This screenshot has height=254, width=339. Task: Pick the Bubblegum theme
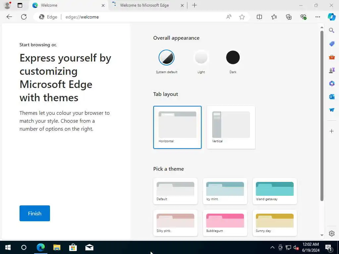225,223
